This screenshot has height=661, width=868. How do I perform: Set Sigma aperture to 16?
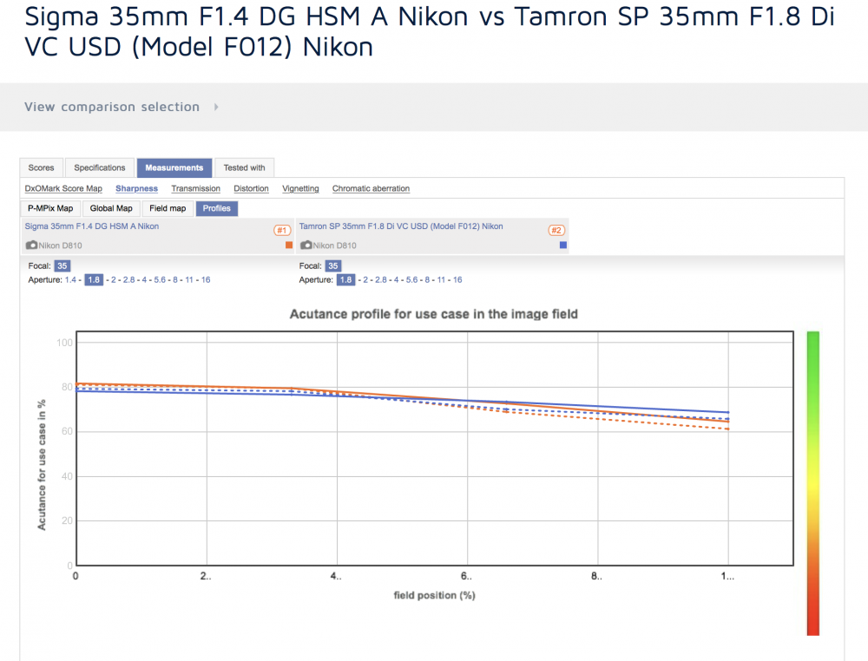click(x=206, y=280)
